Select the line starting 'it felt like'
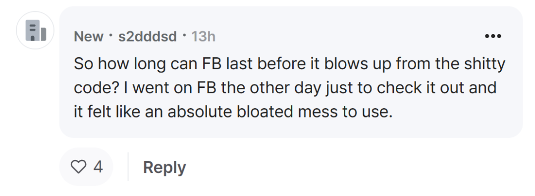Image resolution: width=535 pixels, height=196 pixels. [233, 112]
